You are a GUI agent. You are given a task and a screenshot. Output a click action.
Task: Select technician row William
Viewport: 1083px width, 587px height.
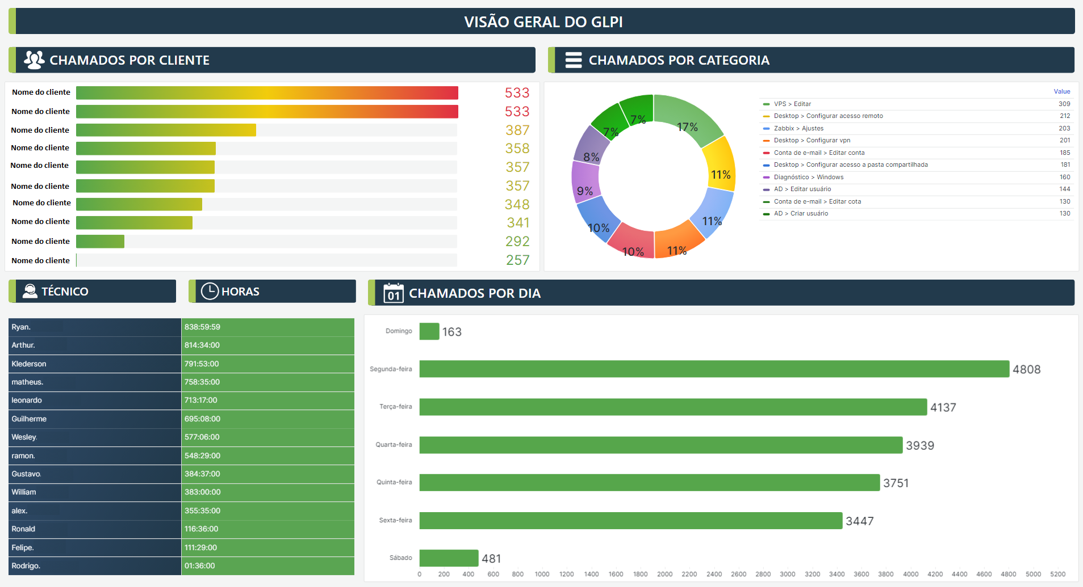[94, 492]
